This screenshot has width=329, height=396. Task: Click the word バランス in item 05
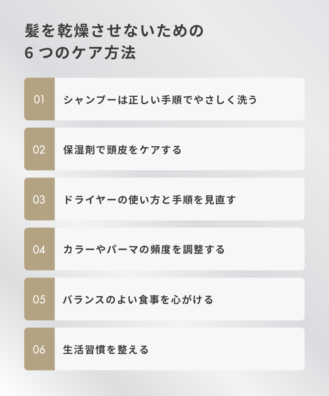[x=84, y=299]
